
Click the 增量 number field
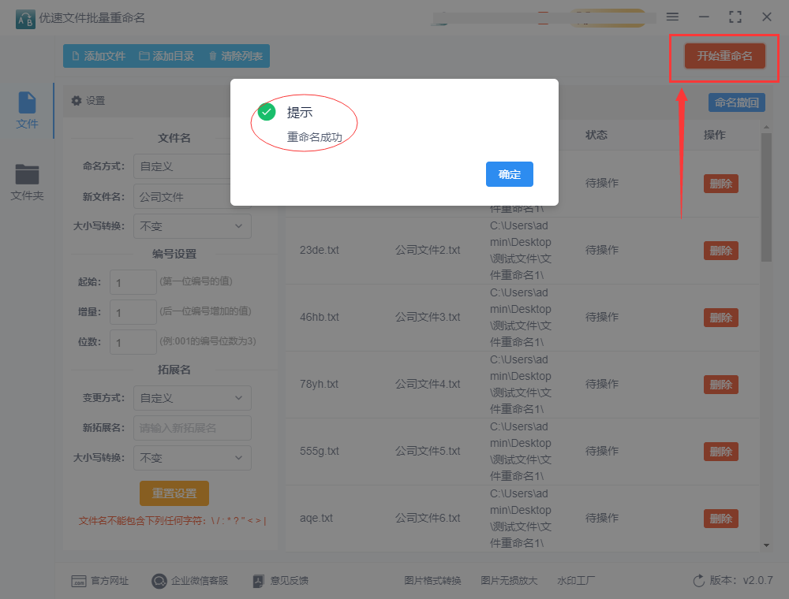click(x=133, y=312)
